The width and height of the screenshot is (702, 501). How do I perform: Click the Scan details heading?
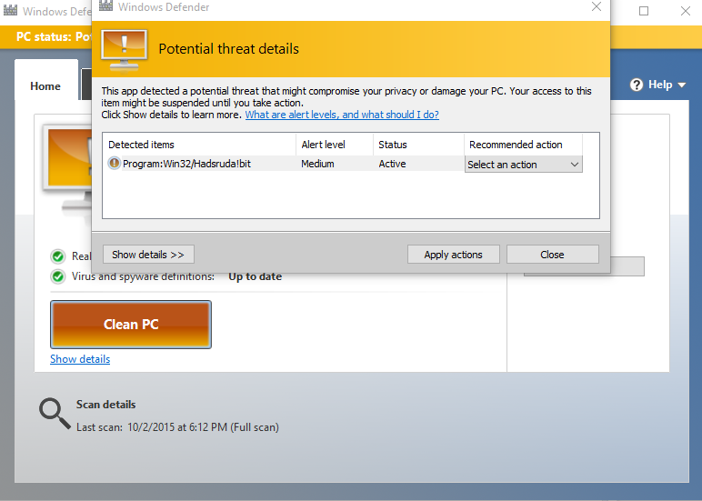tap(106, 405)
